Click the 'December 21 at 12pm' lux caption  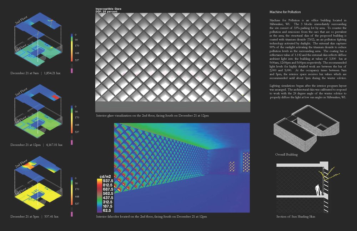point(36,145)
